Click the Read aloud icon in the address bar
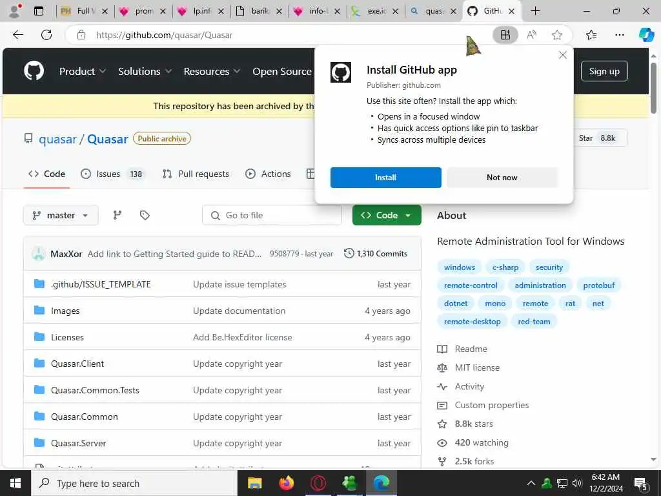The height and width of the screenshot is (496, 661). coord(532,35)
